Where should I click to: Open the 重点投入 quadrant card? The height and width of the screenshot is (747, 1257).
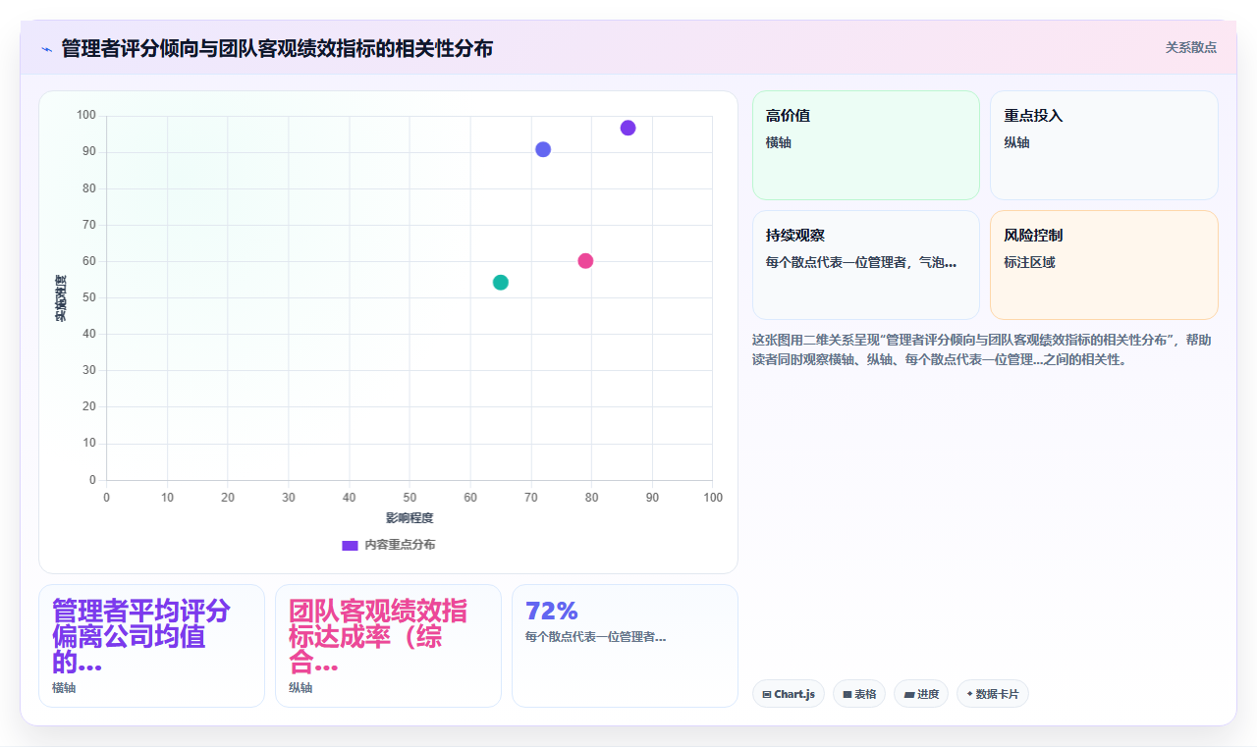click(1104, 145)
